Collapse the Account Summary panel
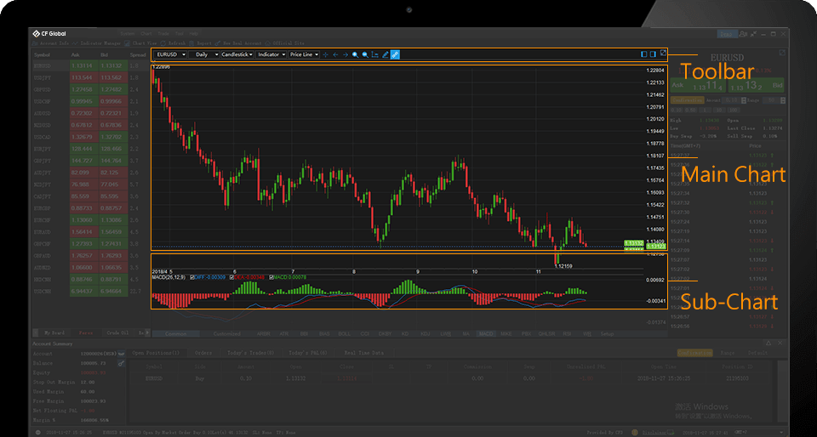 point(768,343)
